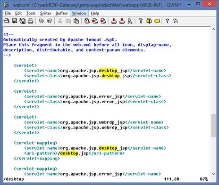The width and height of the screenshot is (219, 185).
Task: Print the buffer using printer icon
Action: (31, 21)
